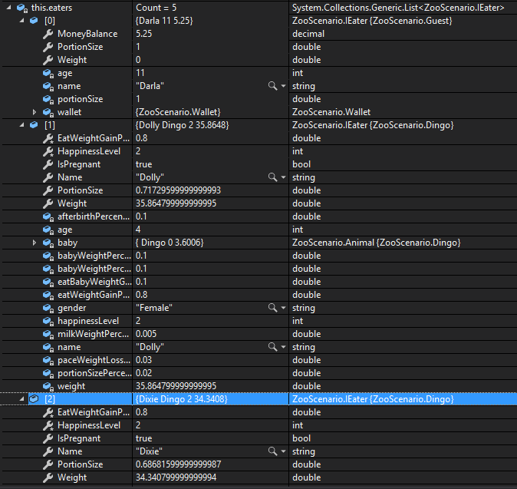The height and width of the screenshot is (489, 517).
Task: Click type ZooScenario.Animal {ZooScenario.Dingo}
Action: [376, 243]
